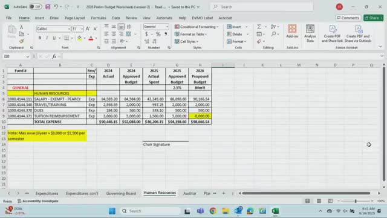Switch to Page Break Preview view
Screen dimensions: 387x218
330,201
